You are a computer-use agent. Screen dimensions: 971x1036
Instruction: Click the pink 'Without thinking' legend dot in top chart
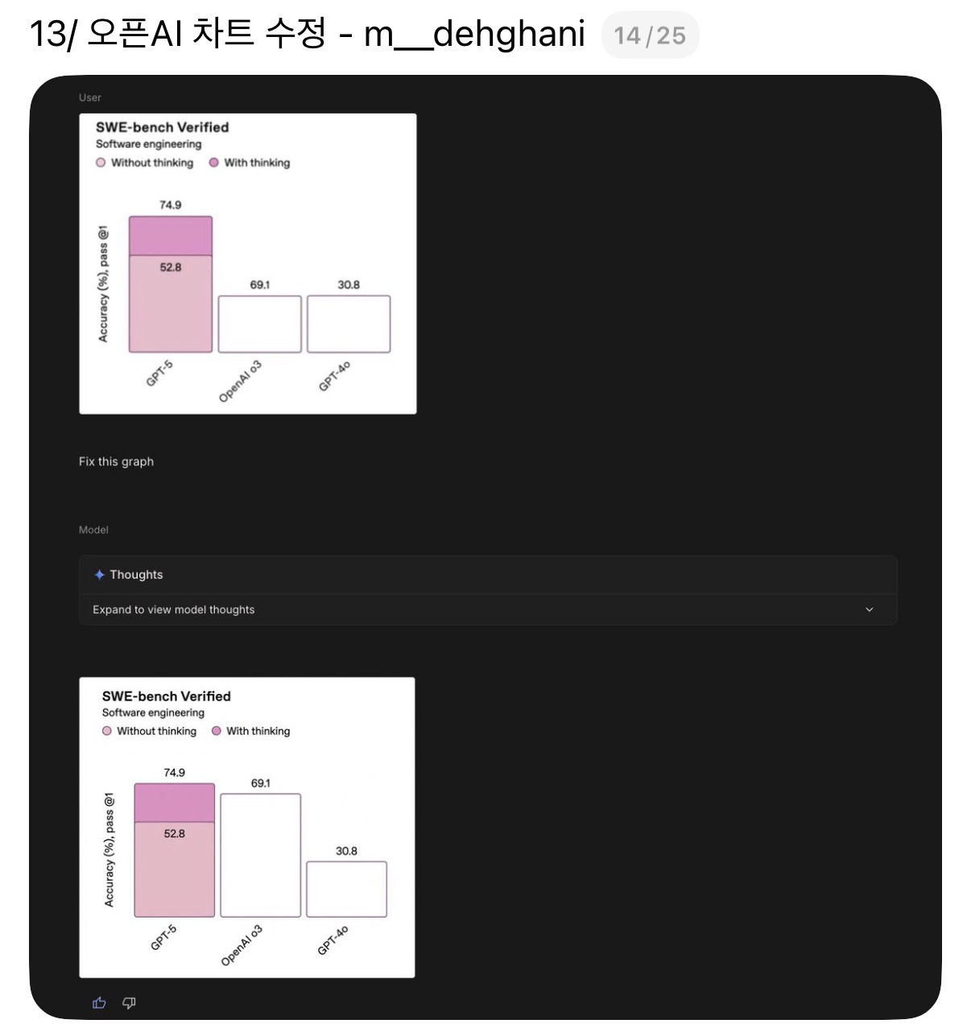point(101,163)
